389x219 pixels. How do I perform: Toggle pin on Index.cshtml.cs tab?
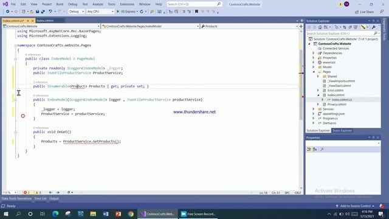pos(28,21)
